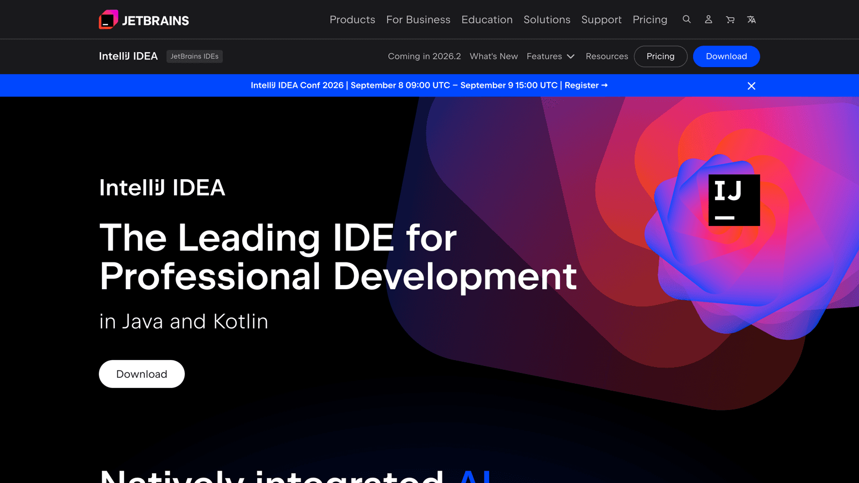Expand the Features dropdown
The width and height of the screenshot is (859, 483).
551,56
